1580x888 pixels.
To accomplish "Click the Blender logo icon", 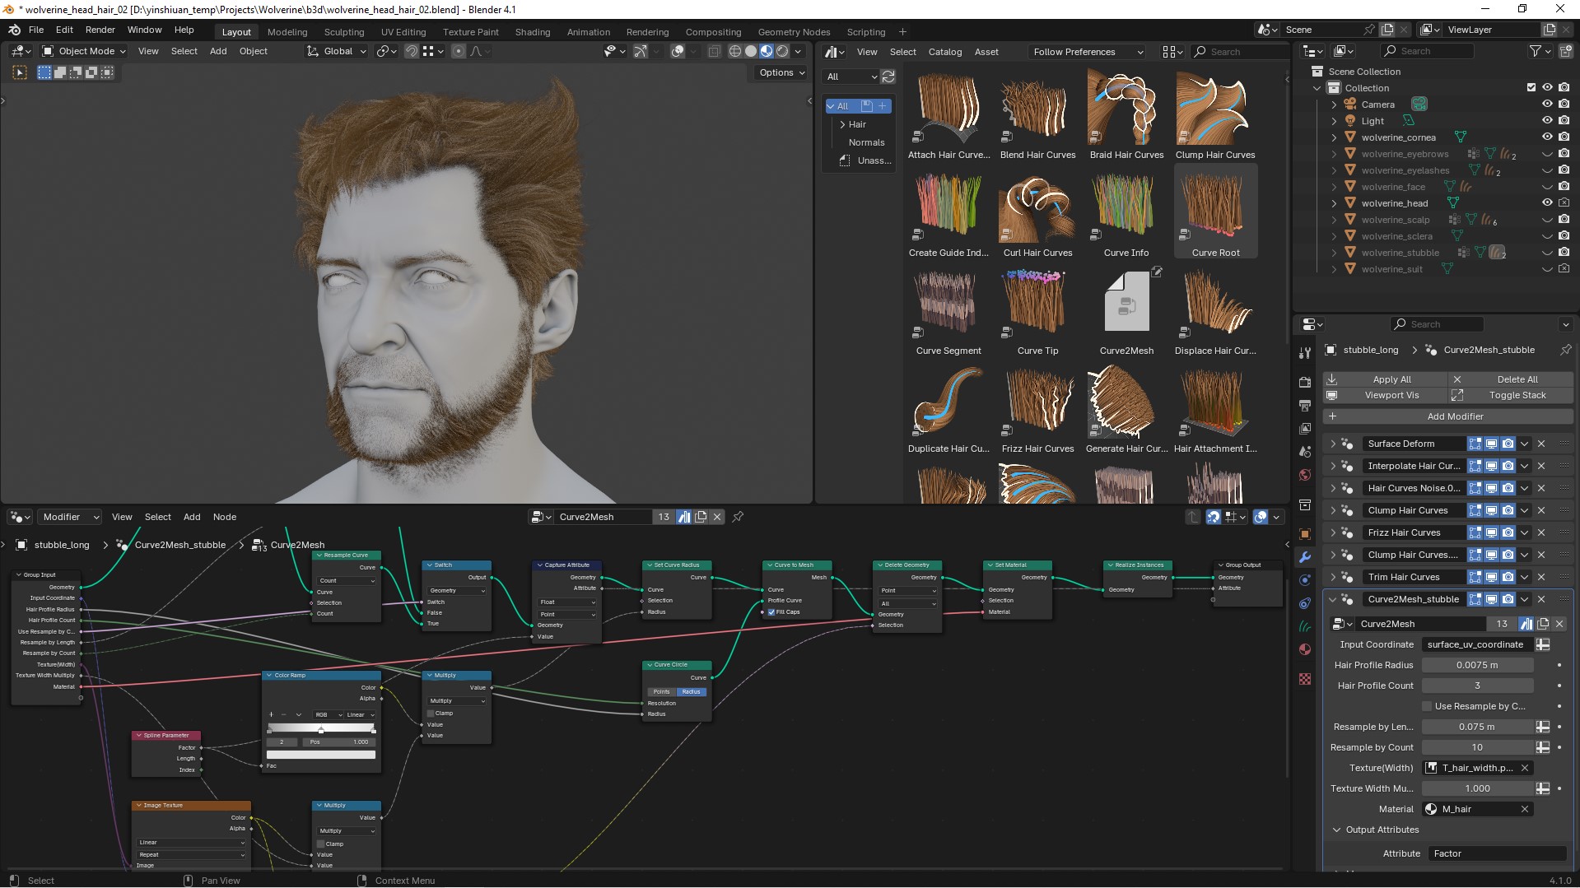I will pyautogui.click(x=13, y=30).
